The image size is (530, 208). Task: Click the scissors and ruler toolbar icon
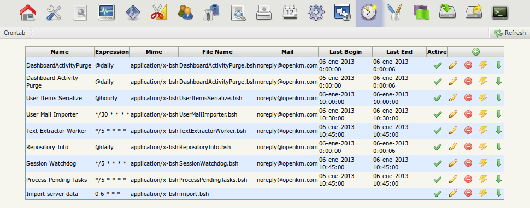159,13
